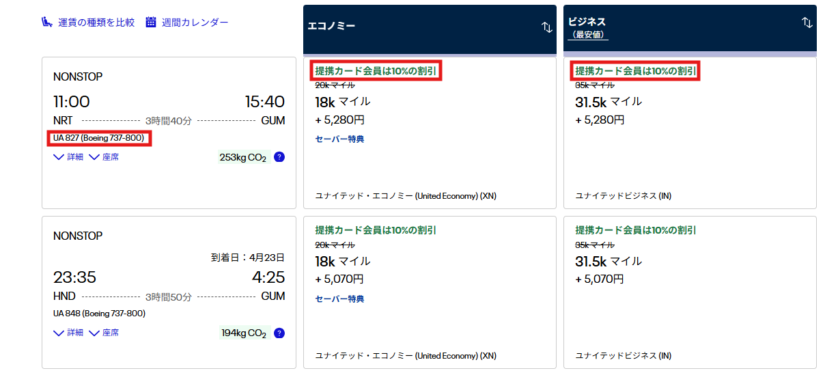Click the 253kg CO2 emissions badge
The height and width of the screenshot is (373, 825).
242,158
